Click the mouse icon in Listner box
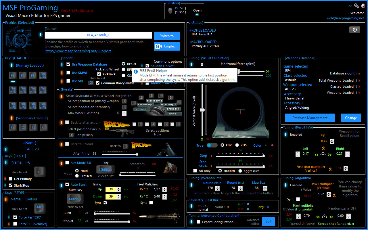 tap(170, 11)
